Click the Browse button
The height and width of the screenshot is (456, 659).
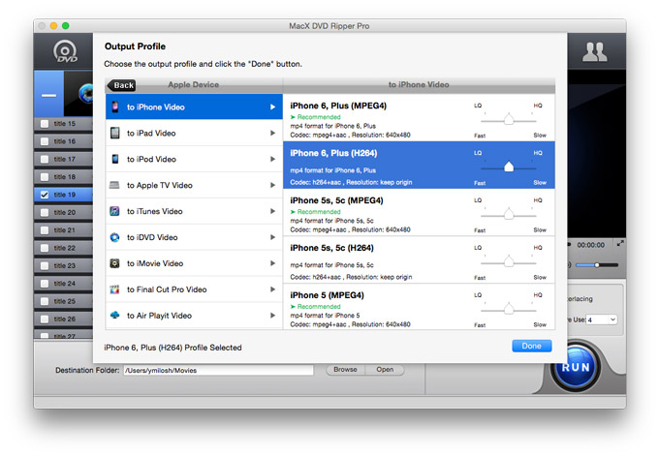tap(345, 370)
